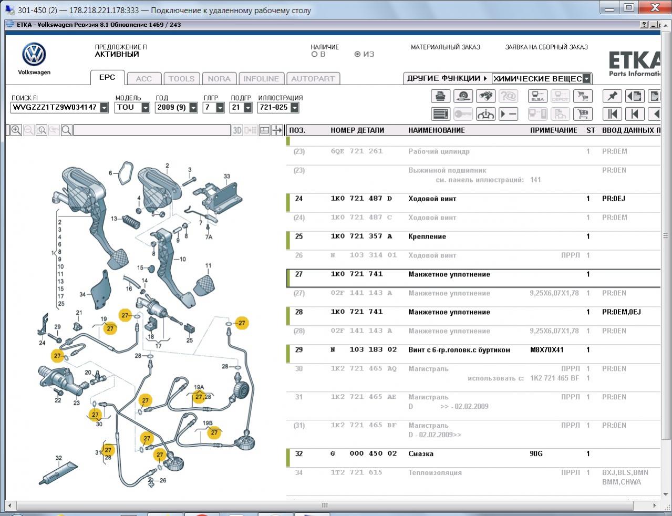Click the Volkswagen logo

point(34,55)
